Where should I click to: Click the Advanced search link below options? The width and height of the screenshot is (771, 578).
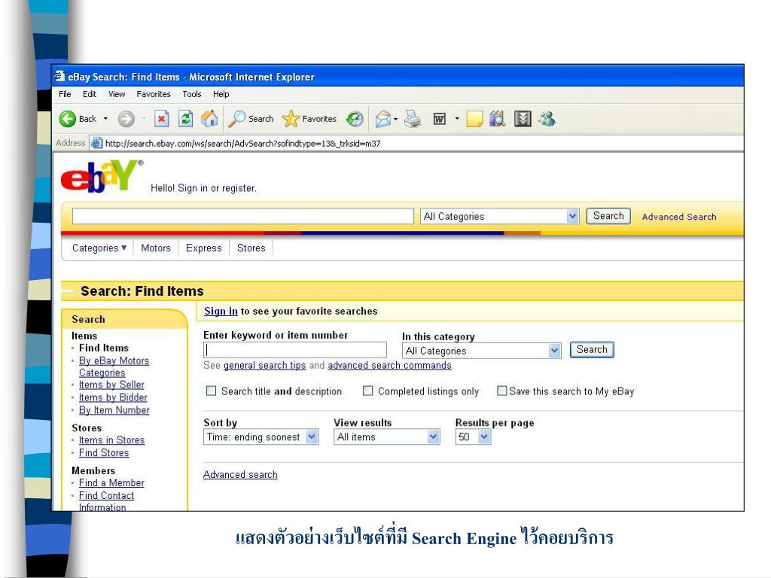pos(240,474)
